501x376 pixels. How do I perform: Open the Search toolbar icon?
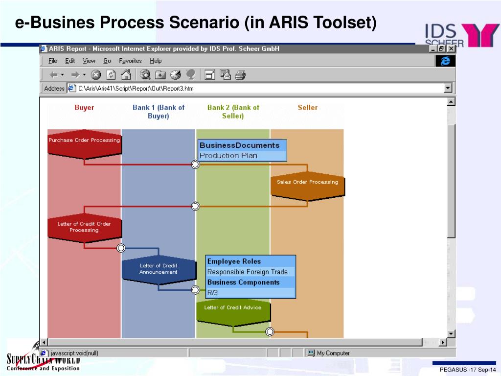[145, 75]
